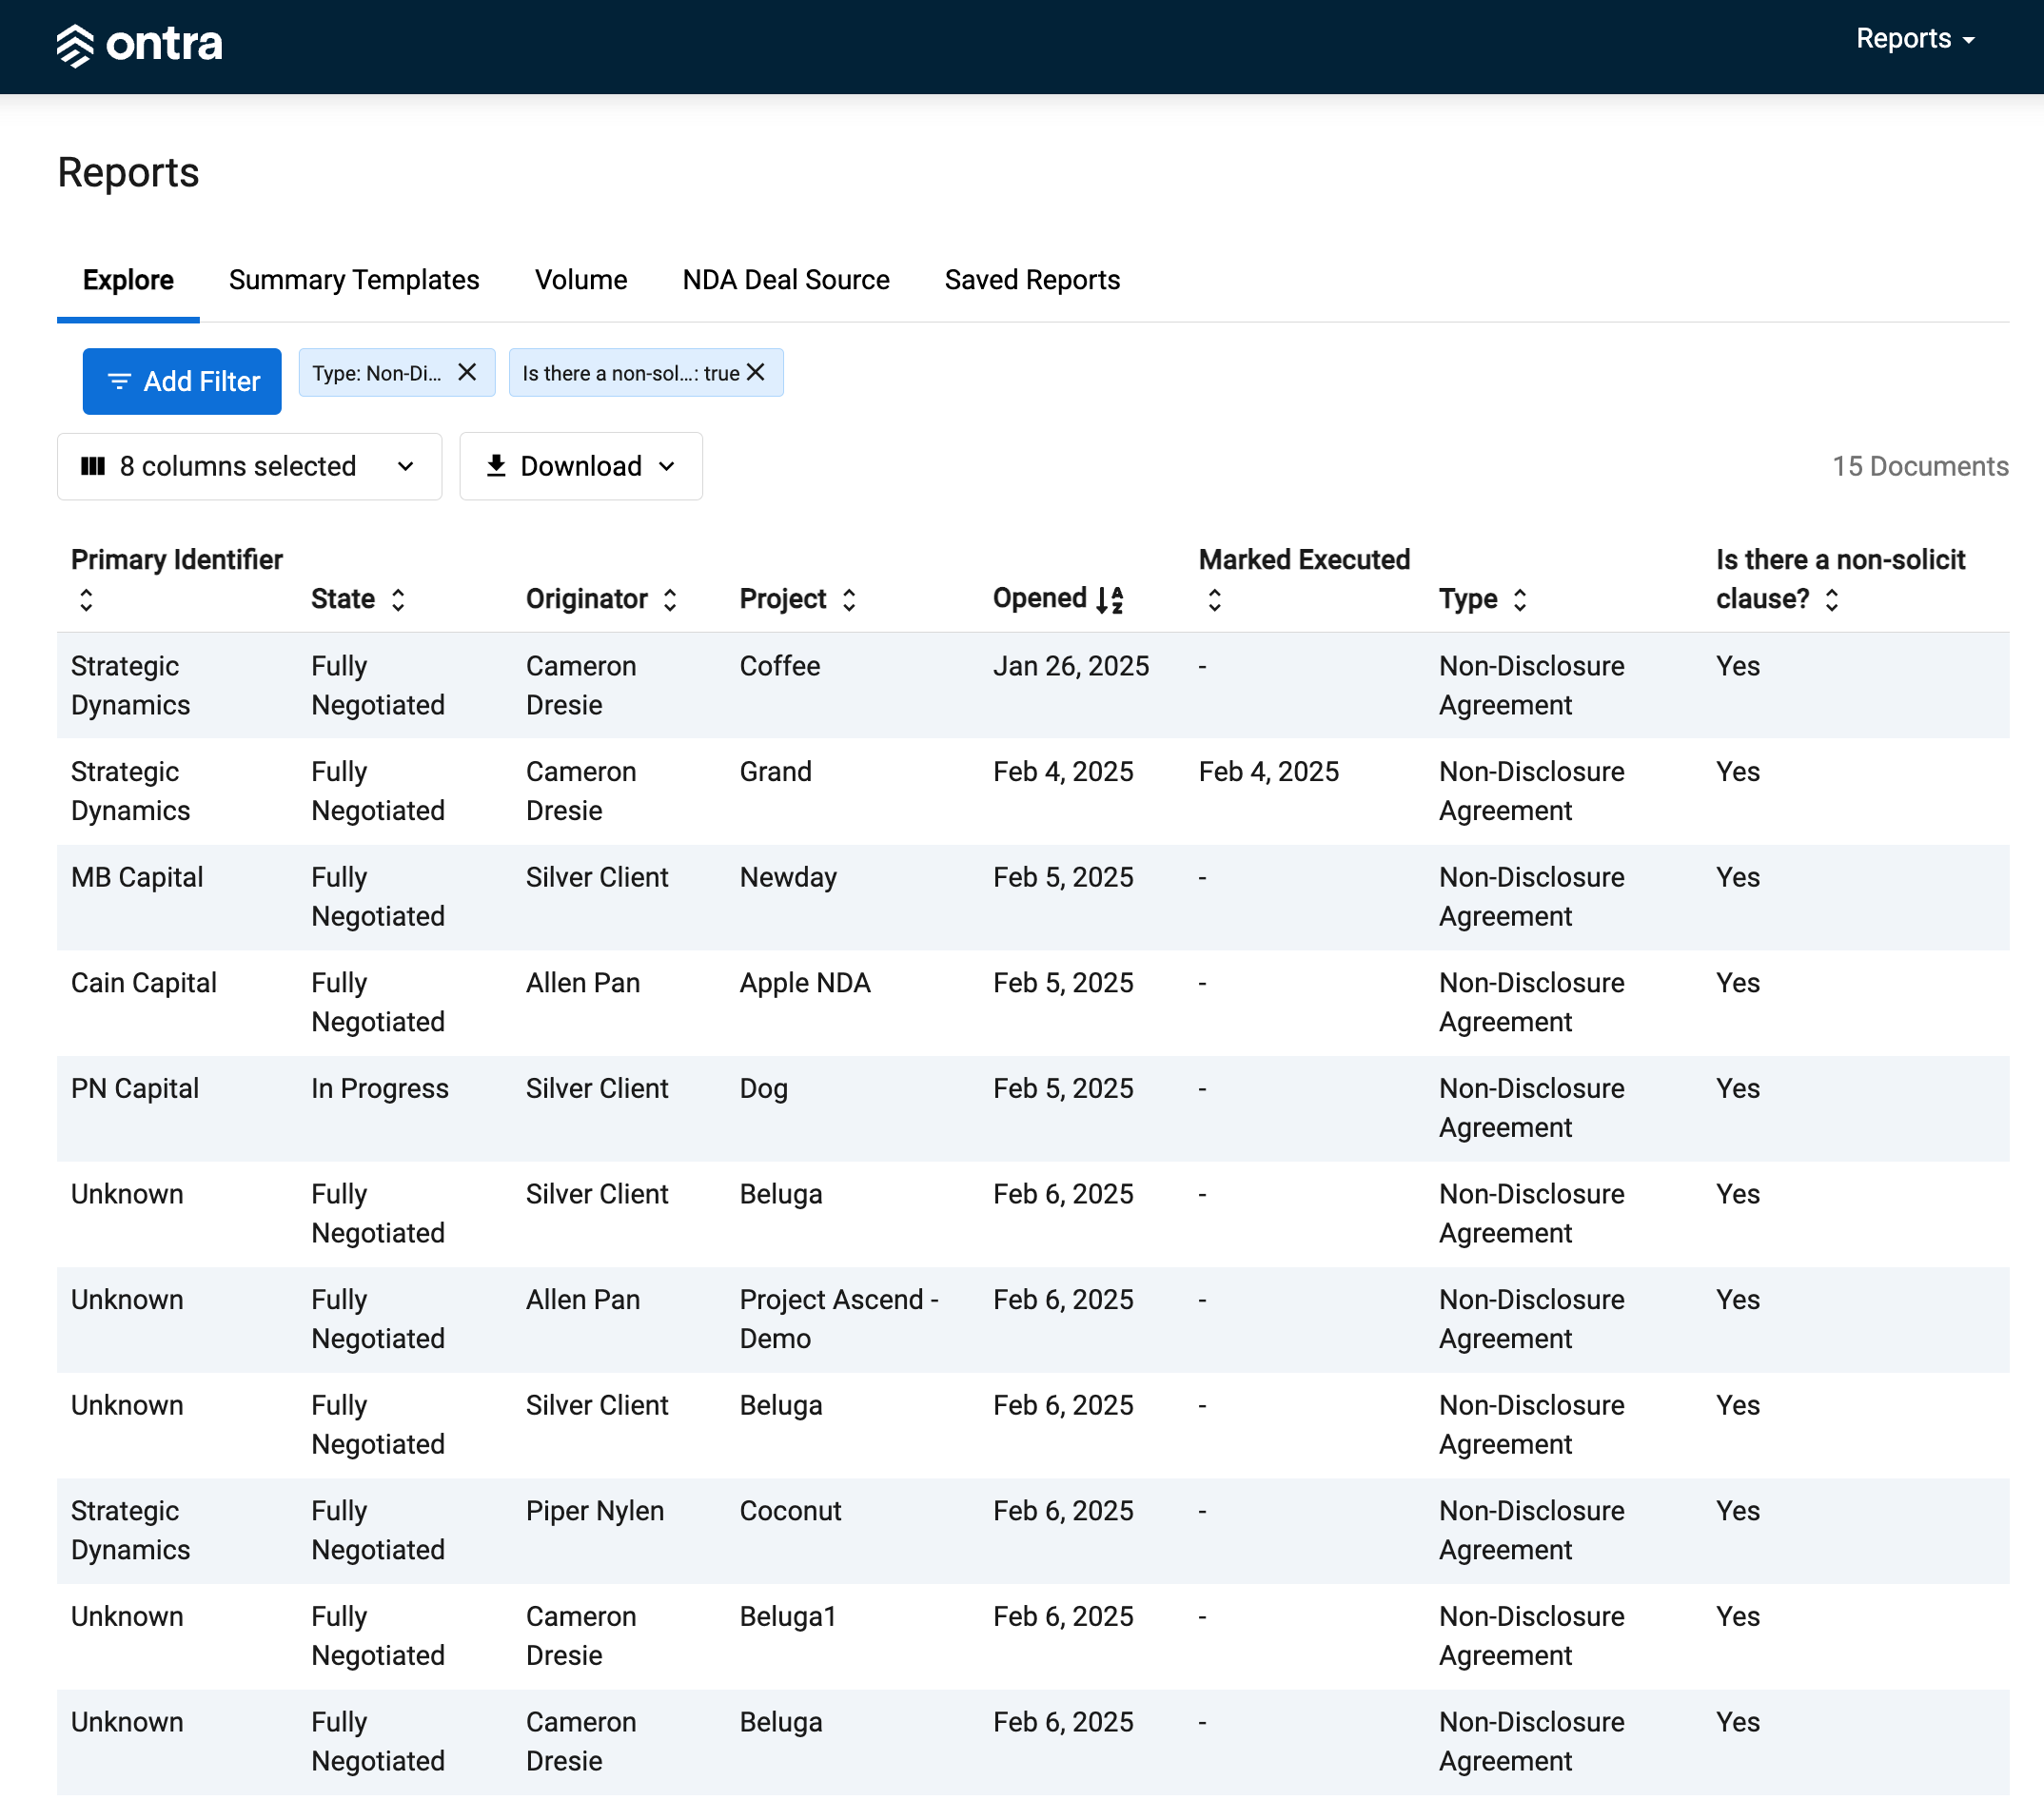Click the Add Filter button

click(x=182, y=381)
